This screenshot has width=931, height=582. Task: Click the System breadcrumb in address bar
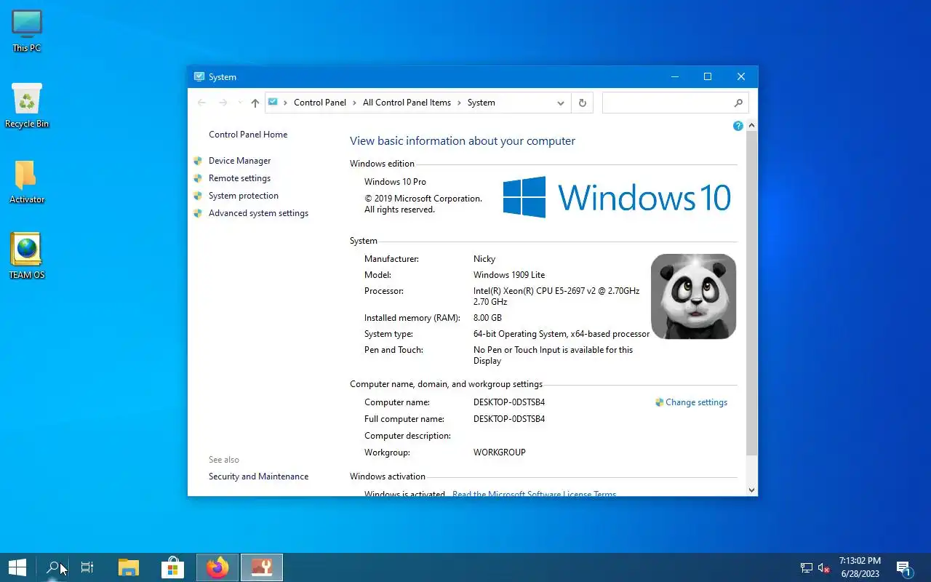point(481,103)
